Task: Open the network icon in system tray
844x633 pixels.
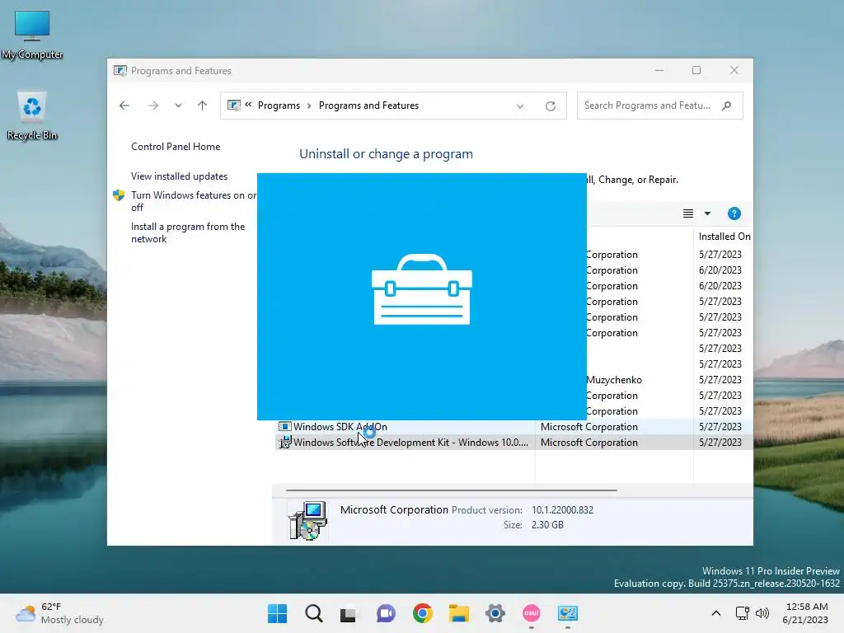Action: tap(743, 613)
